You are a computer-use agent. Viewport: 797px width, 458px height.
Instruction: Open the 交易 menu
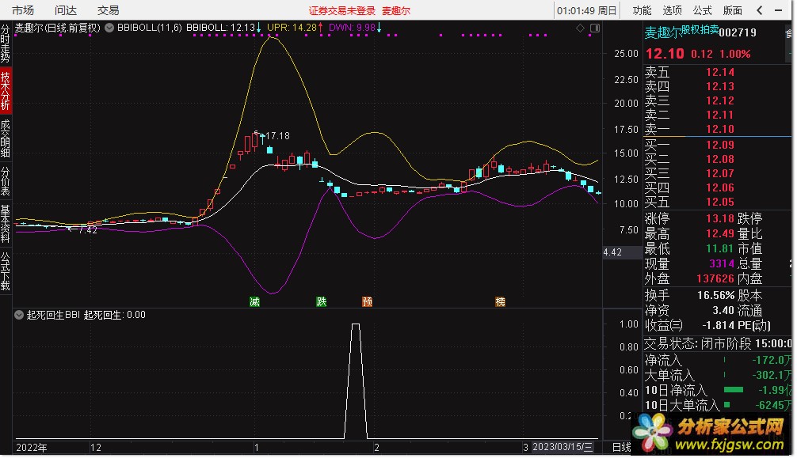109,10
